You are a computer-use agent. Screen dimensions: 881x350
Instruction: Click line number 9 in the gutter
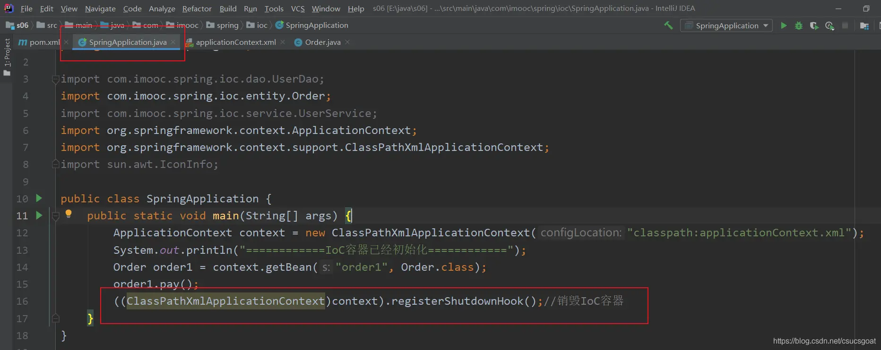point(26,182)
